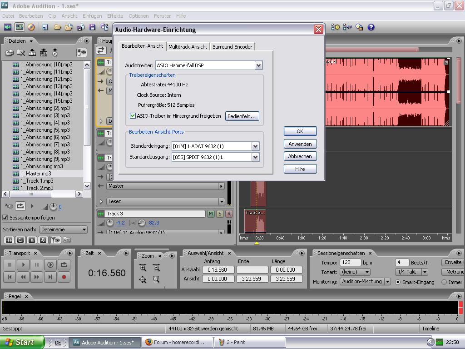465x349 pixels.
Task: Click the Zoom out full icon
Action: (x=143, y=279)
